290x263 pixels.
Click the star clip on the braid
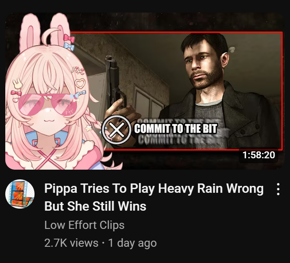[89, 128]
